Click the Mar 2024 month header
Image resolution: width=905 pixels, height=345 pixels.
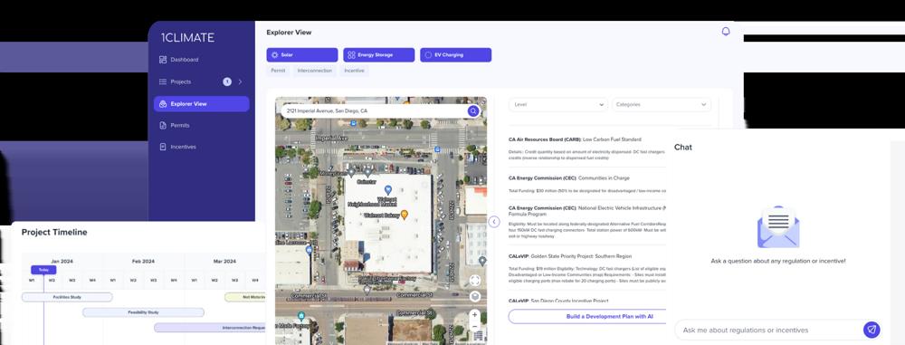[x=224, y=262]
